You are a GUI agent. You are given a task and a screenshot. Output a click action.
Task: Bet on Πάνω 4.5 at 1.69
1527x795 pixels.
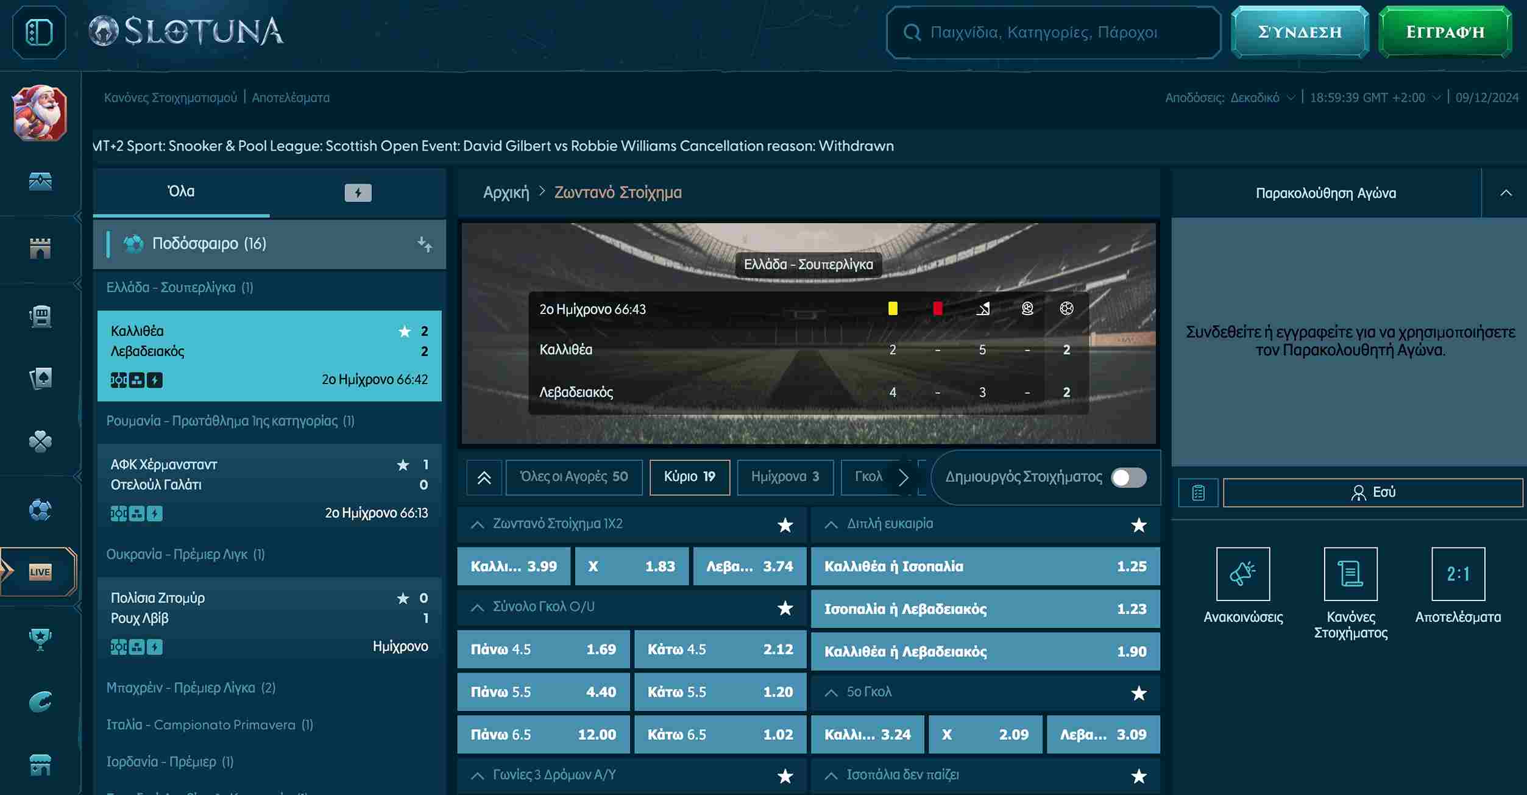(543, 649)
